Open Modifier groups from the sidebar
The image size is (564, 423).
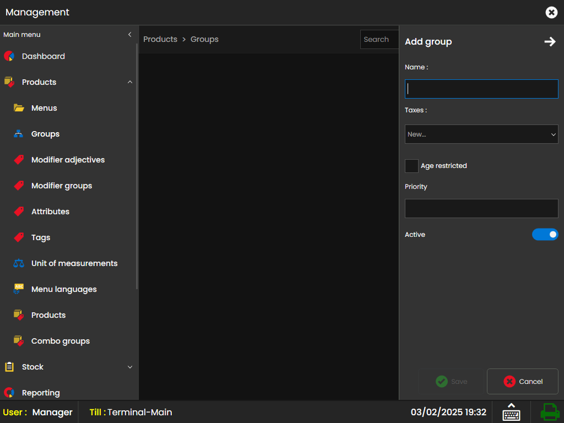[62, 186]
